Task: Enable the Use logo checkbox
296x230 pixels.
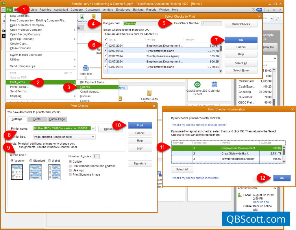Action: tap(70, 170)
